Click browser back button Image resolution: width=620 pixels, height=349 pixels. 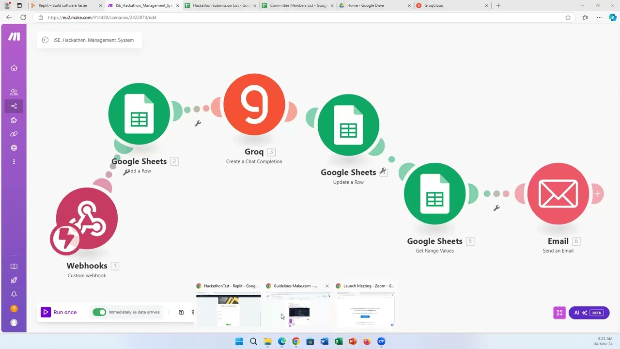click(x=9, y=17)
